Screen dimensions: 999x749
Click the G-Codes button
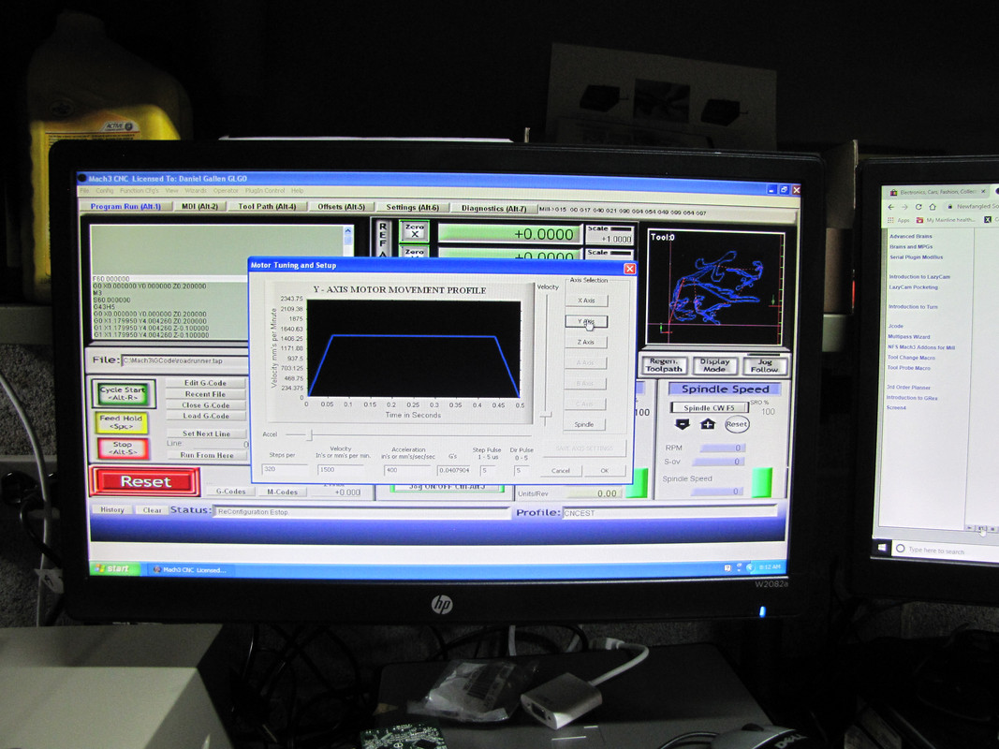(230, 491)
